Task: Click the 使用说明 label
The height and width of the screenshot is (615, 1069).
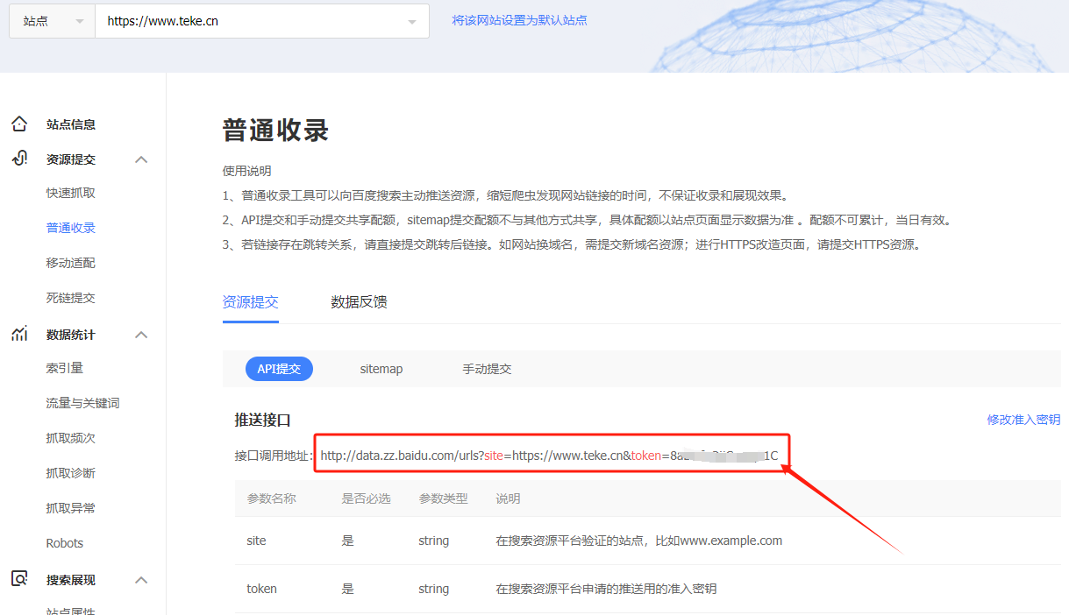Action: [247, 171]
